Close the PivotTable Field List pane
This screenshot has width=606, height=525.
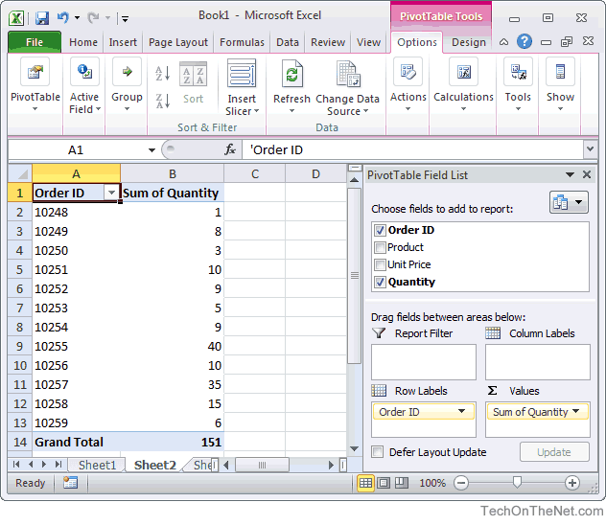pos(587,175)
